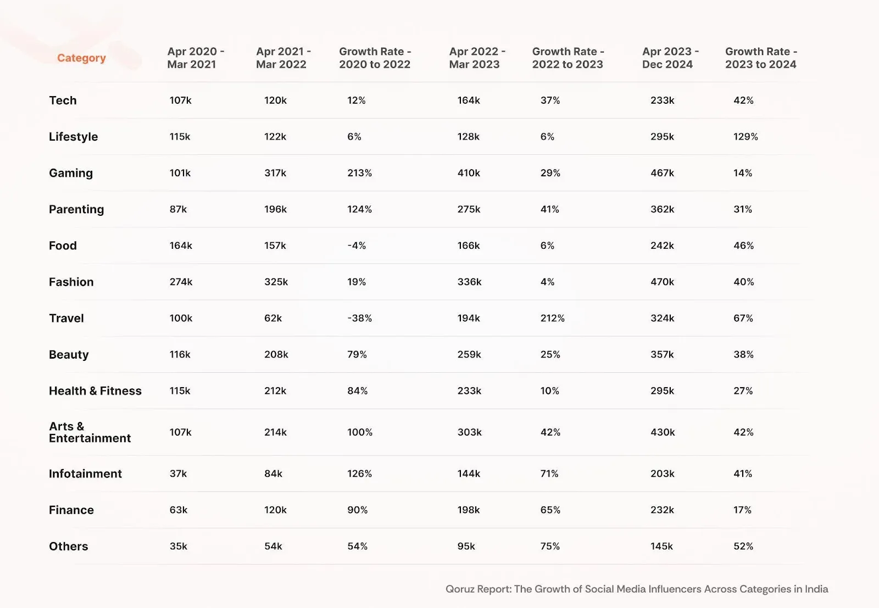The width and height of the screenshot is (879, 608).
Task: Click the Lifestyle category name
Action: 73,137
